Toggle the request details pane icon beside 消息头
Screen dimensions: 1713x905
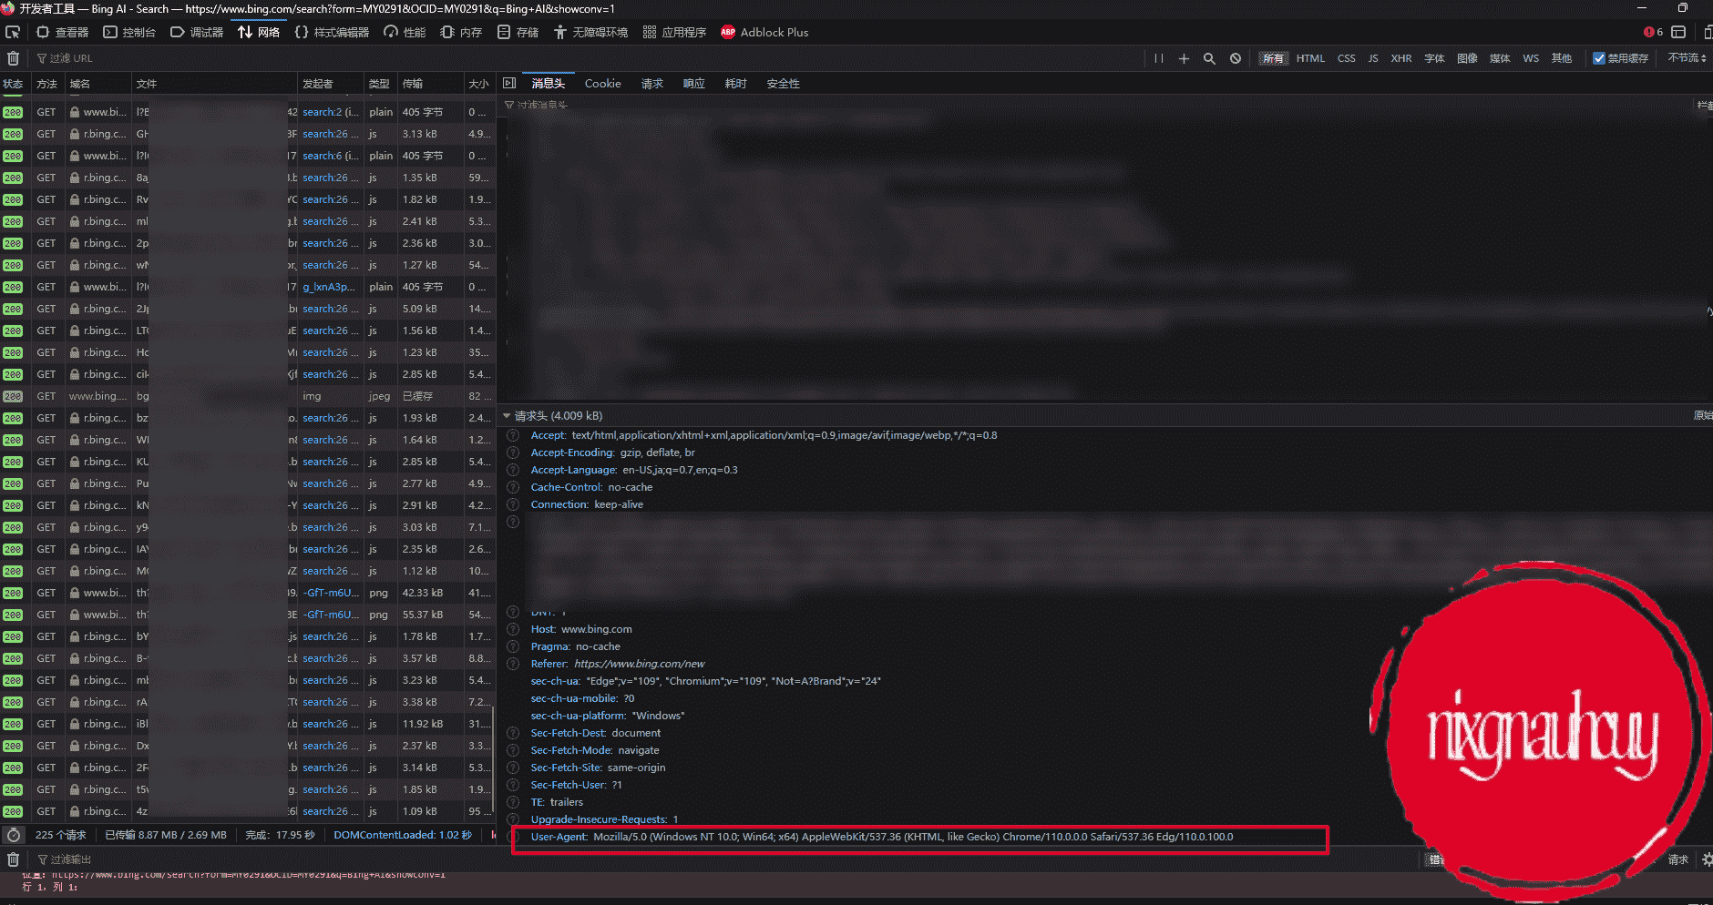509,83
